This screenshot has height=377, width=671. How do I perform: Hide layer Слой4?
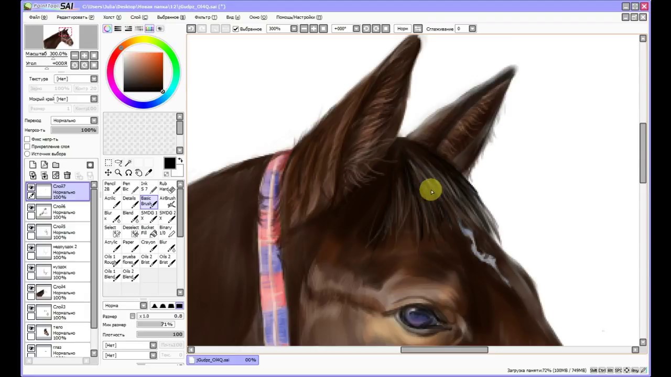pyautogui.click(x=31, y=288)
